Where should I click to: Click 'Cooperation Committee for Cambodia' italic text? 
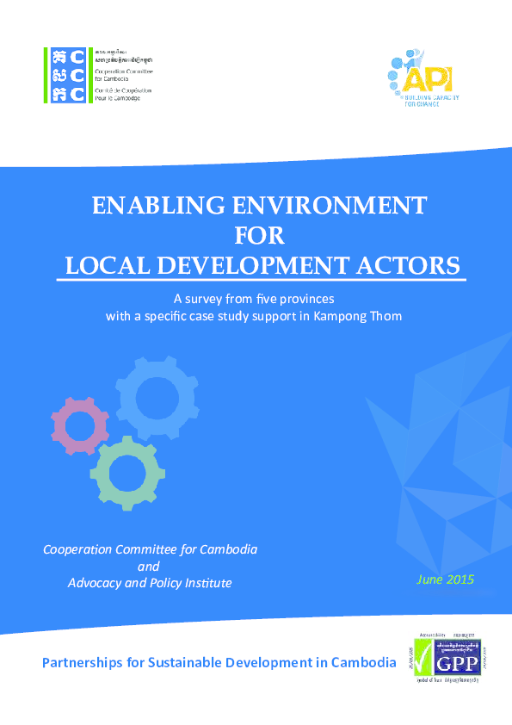[151, 549]
